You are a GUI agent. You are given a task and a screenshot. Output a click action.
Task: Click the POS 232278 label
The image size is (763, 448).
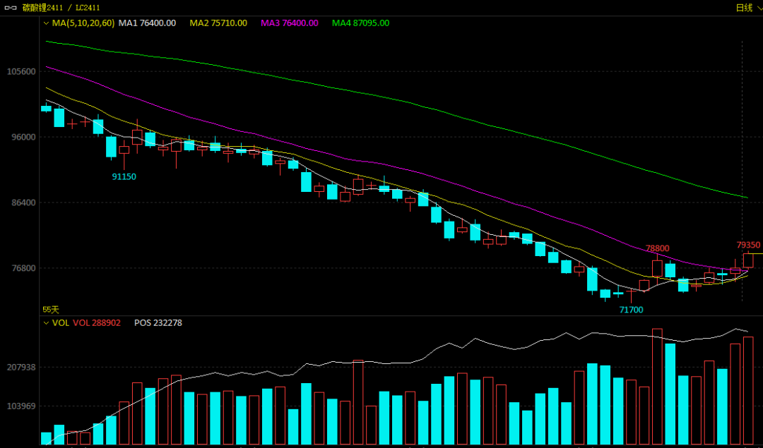click(158, 323)
